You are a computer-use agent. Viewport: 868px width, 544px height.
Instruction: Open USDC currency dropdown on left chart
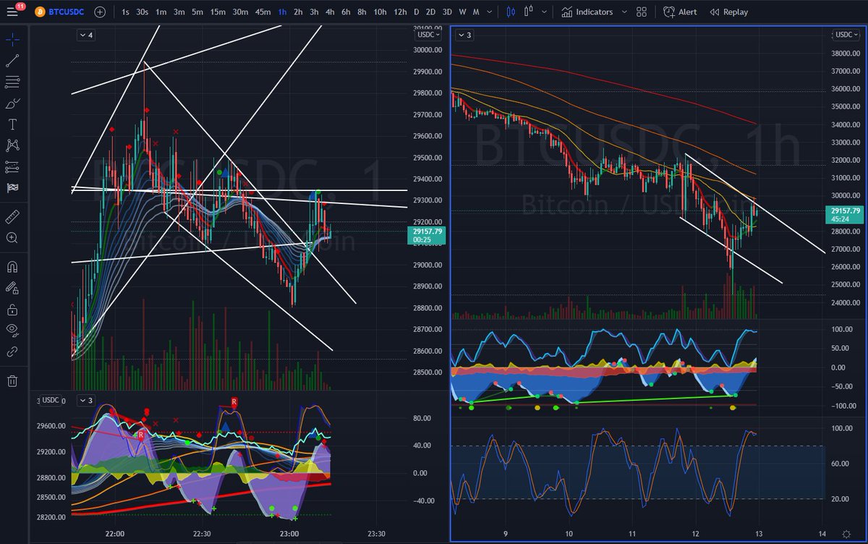click(427, 35)
